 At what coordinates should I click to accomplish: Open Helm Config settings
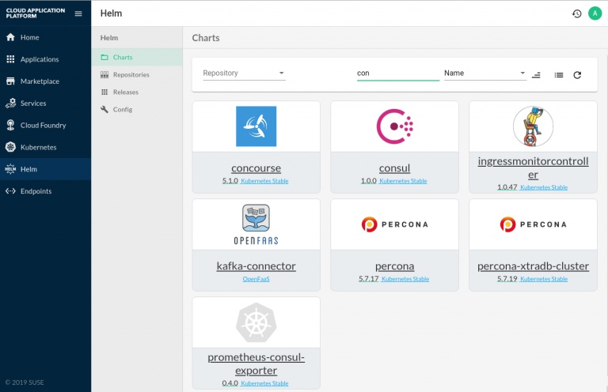coord(122,109)
